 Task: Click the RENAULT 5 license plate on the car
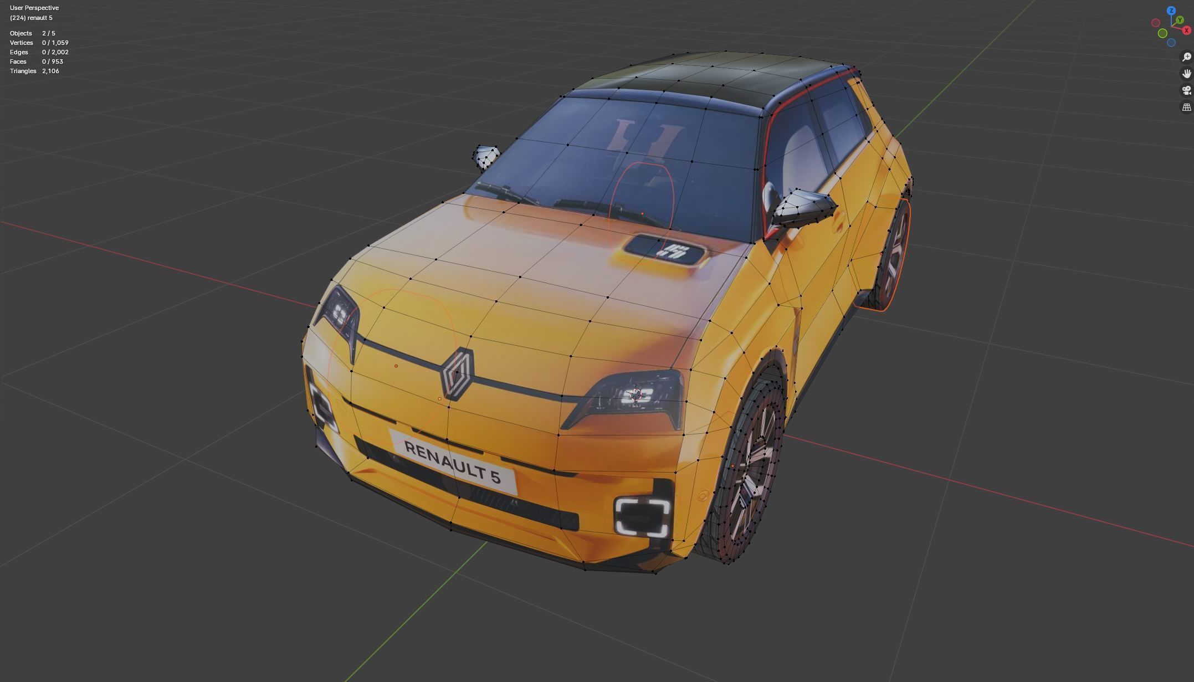[453, 462]
